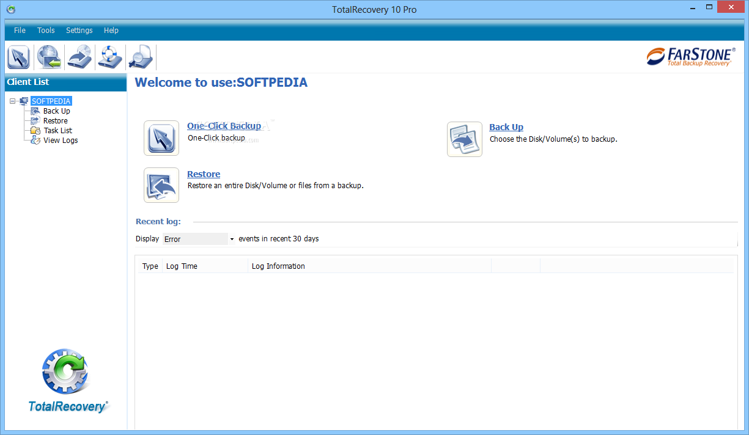Click the lifebuoy rescue drive toolbar icon
Screen dimensions: 749x435
click(x=110, y=57)
